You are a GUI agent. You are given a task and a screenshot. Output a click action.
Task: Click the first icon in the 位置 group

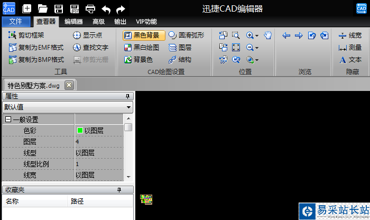pyautogui.click(x=223, y=35)
